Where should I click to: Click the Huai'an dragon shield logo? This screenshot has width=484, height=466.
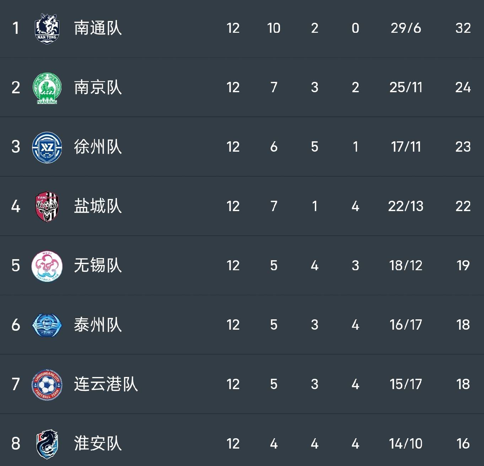pos(47,444)
